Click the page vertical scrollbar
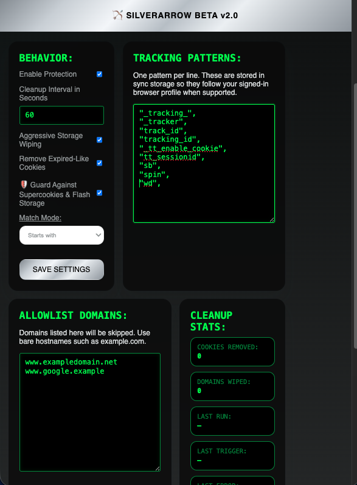Viewport: 357px width, 485px height. click(355, 217)
